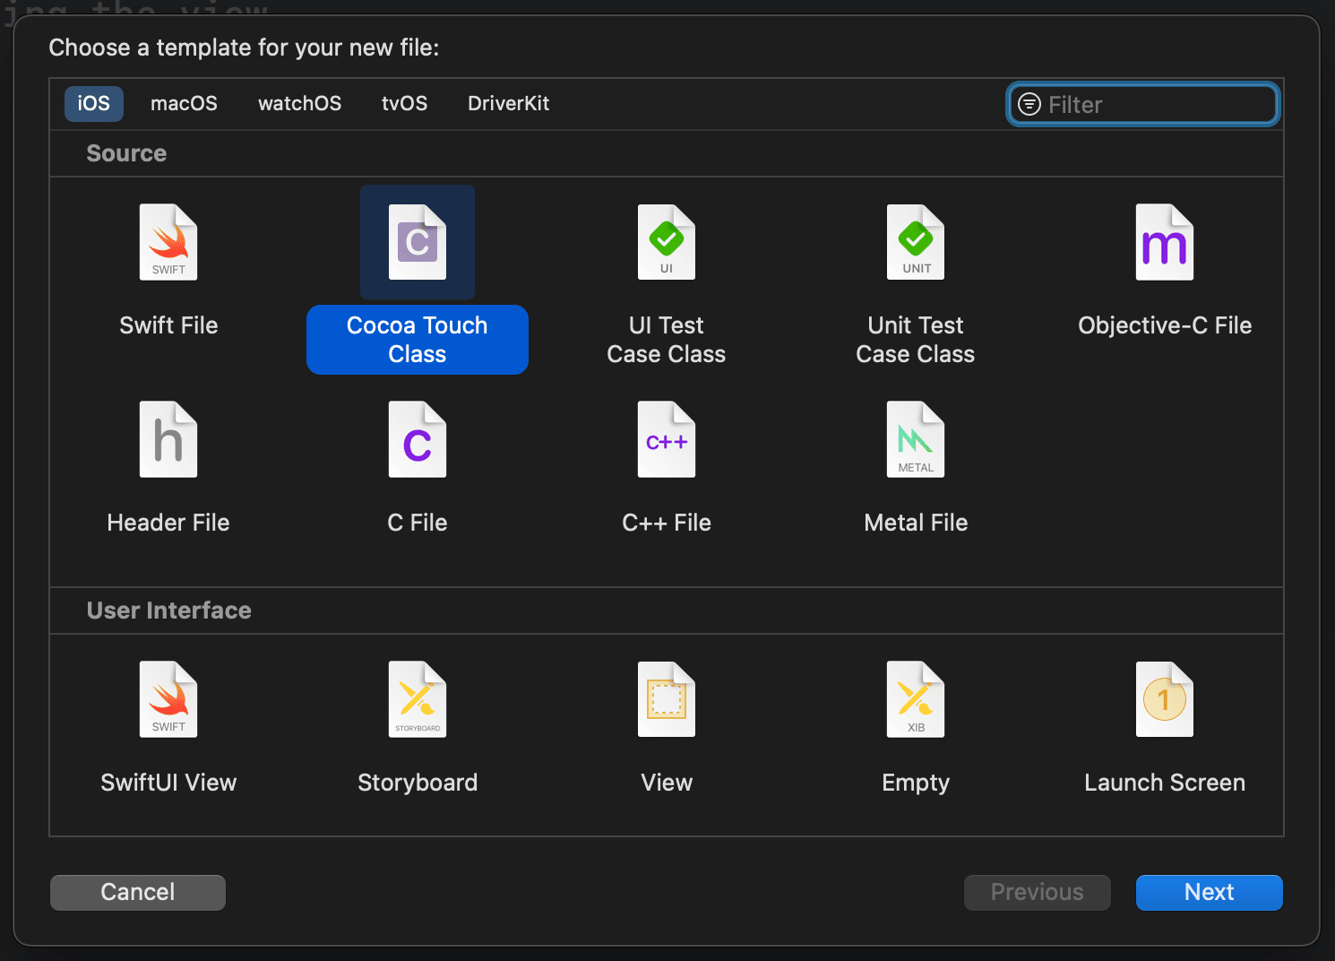Click the "Metal File" label
Screen dimensions: 1335x961
coord(916,523)
